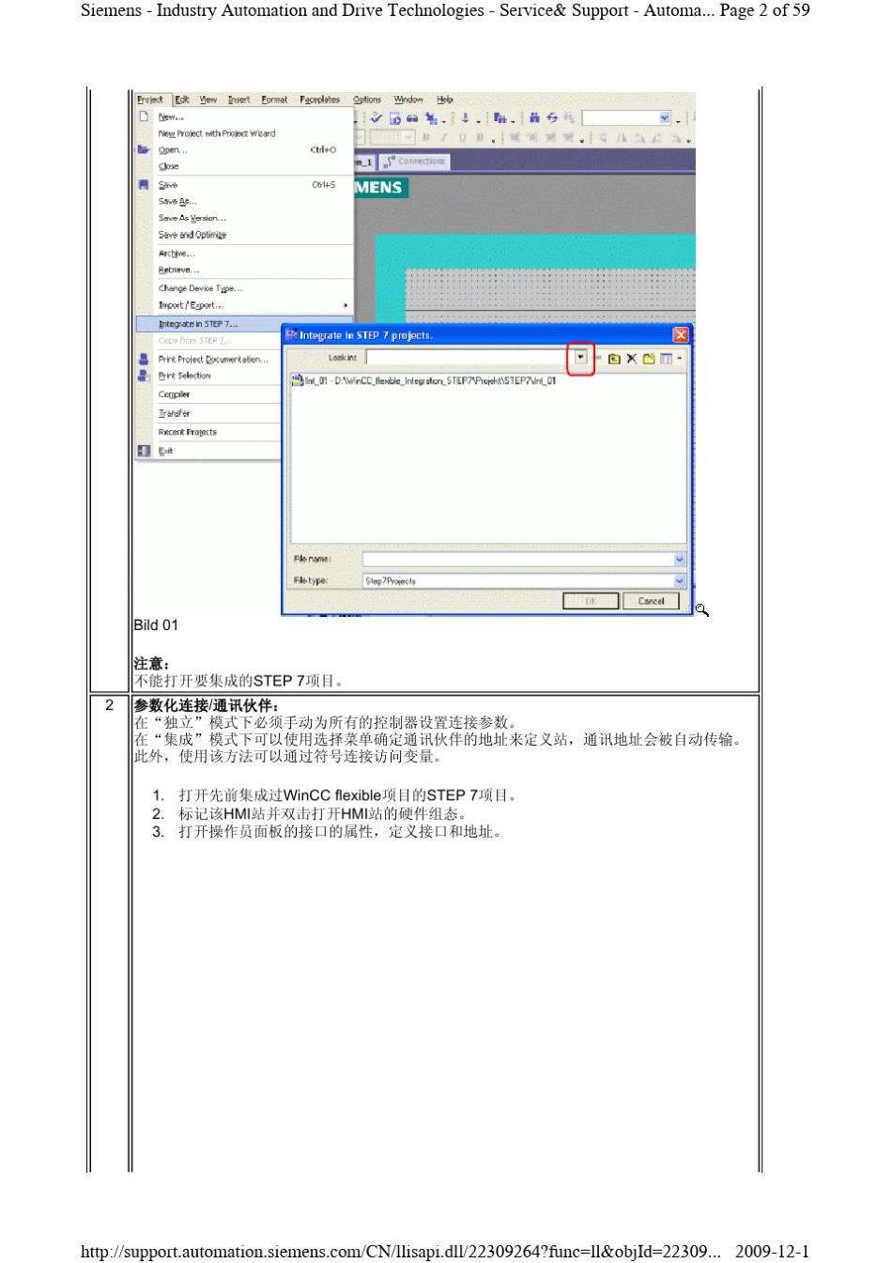Viewport: 892px width, 1263px height.
Task: Click the Open folder icon in Project menu
Action: [144, 149]
